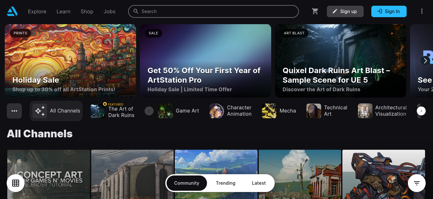Select the All Channels sparkle icon

pos(40,111)
